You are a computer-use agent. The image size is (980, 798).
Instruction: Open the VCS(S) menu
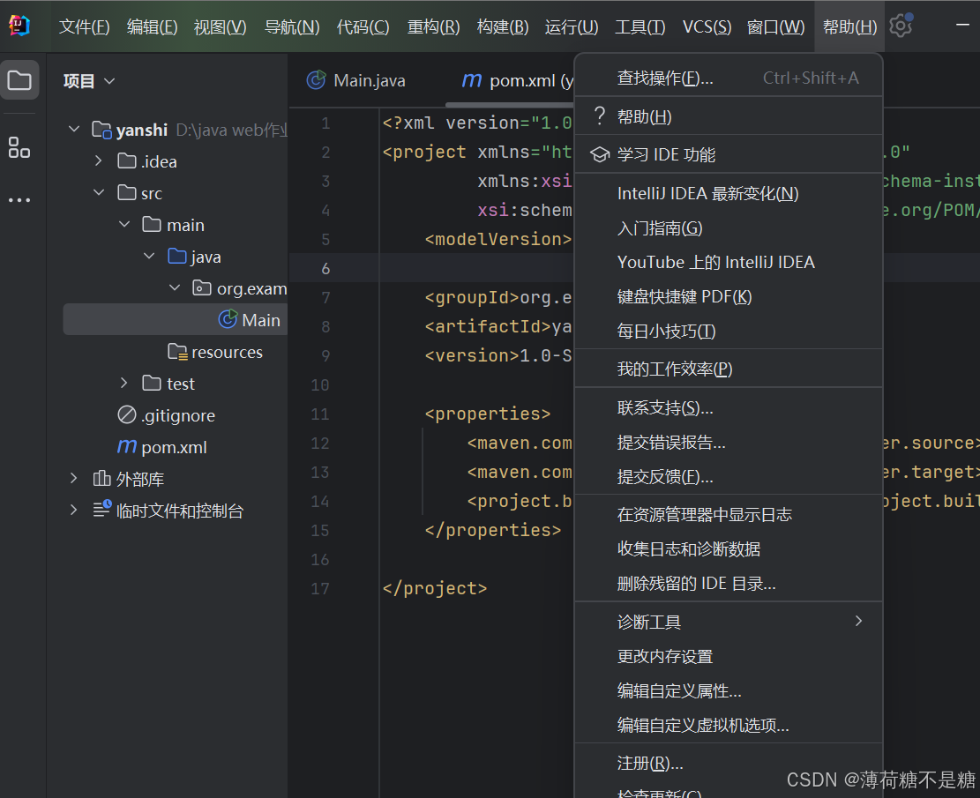tap(707, 26)
